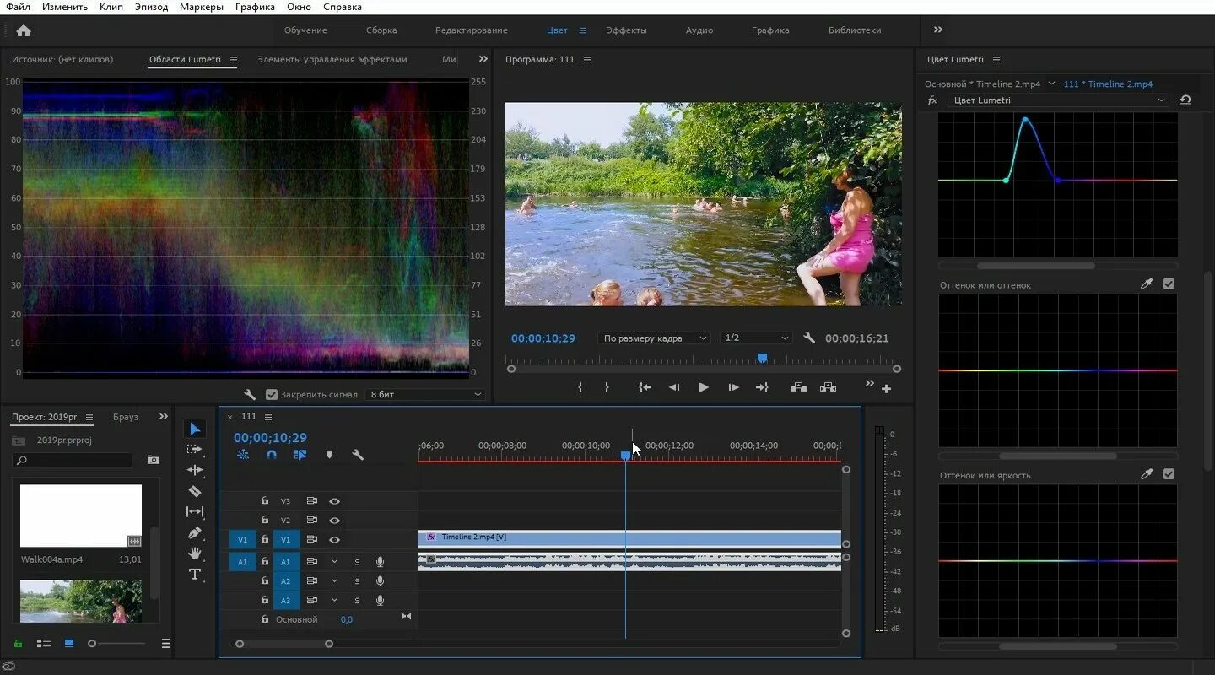
Task: Switch to the Эффекты workspace tab
Action: tap(626, 30)
